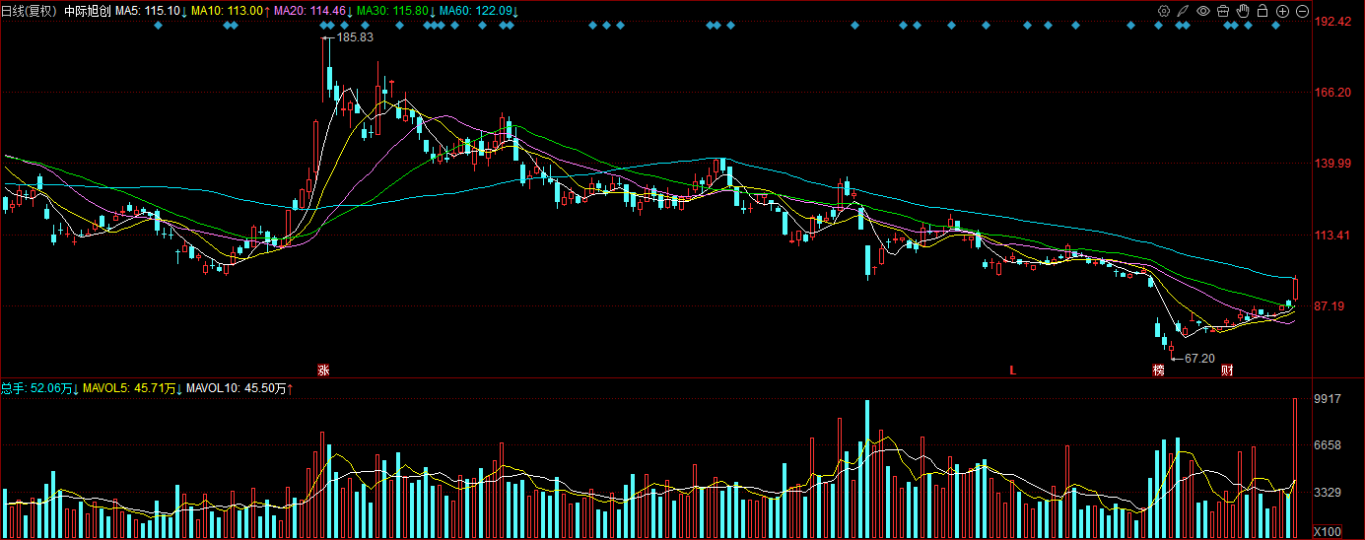The image size is (1365, 540).
Task: Click volume axis value 6658
Action: pyautogui.click(x=1328, y=445)
